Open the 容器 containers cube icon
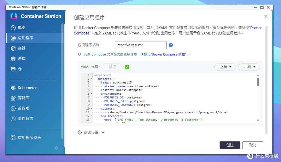Viewport: 281px width, 162px height. pyautogui.click(x=13, y=48)
